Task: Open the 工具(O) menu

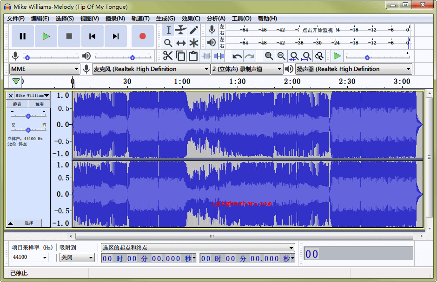Action: tap(242, 19)
